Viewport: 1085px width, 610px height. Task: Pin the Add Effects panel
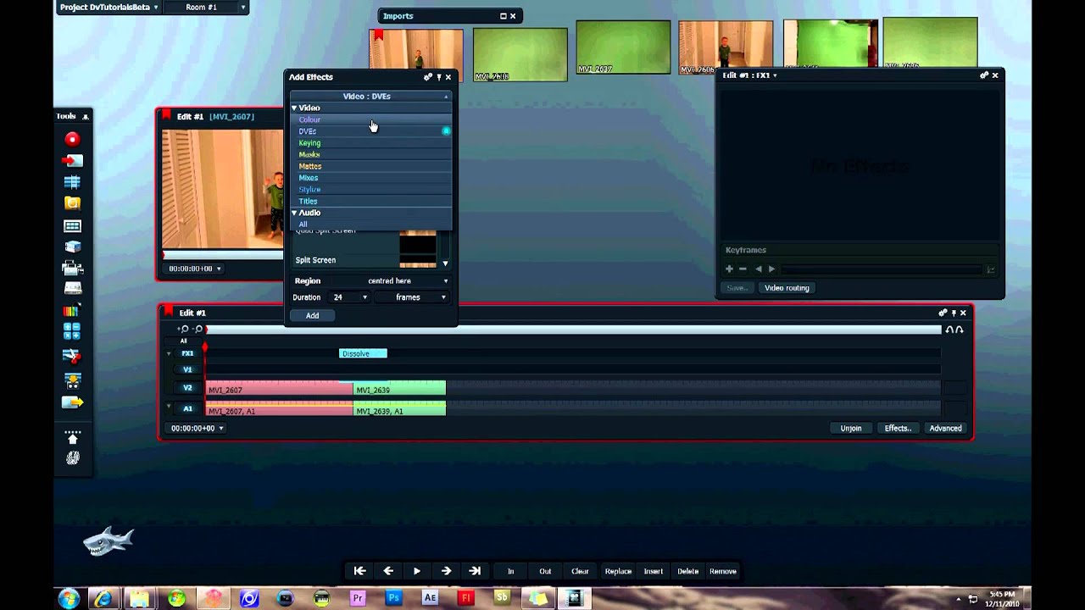click(439, 77)
